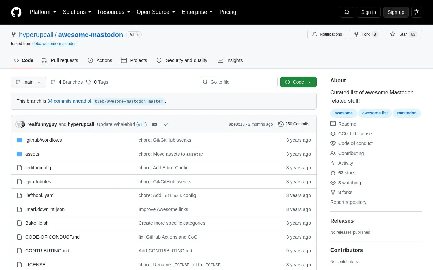
Task: Click the Sign up button
Action: pyautogui.click(x=396, y=12)
